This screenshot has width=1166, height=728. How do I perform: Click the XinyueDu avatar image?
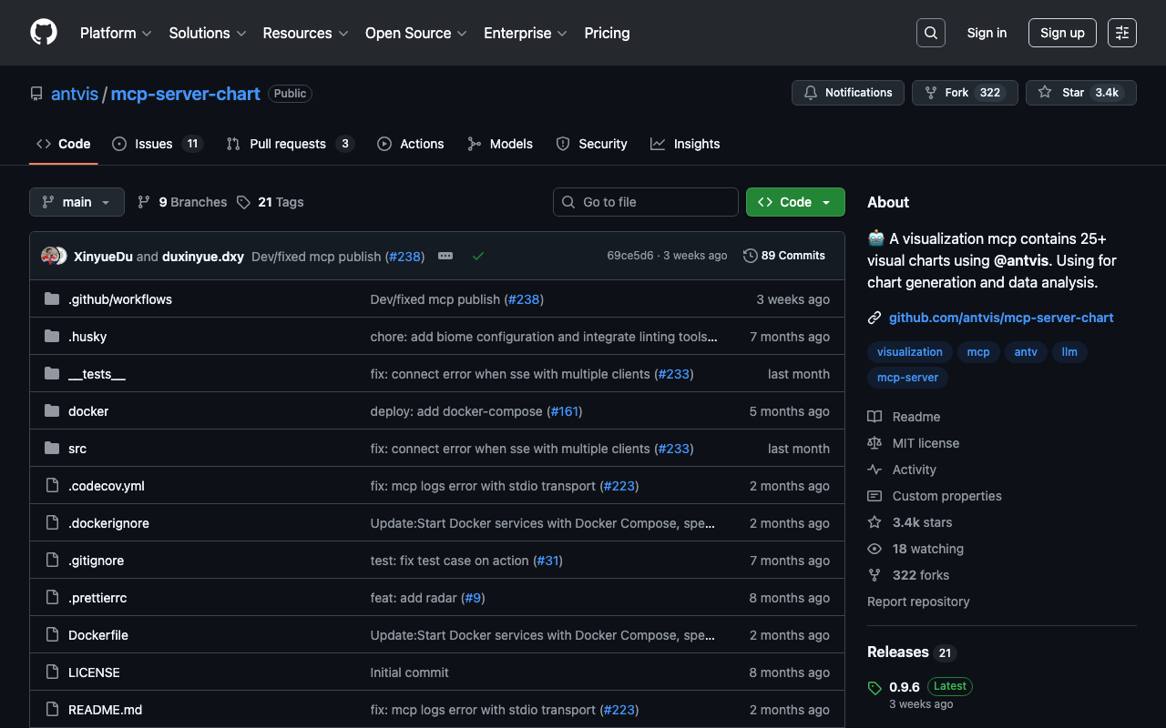click(x=50, y=257)
